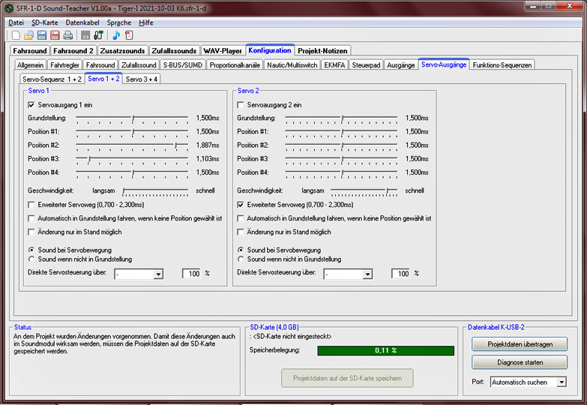Image resolution: width=587 pixels, height=405 pixels.
Task: Open the SD-Karte menu
Action: pyautogui.click(x=44, y=22)
